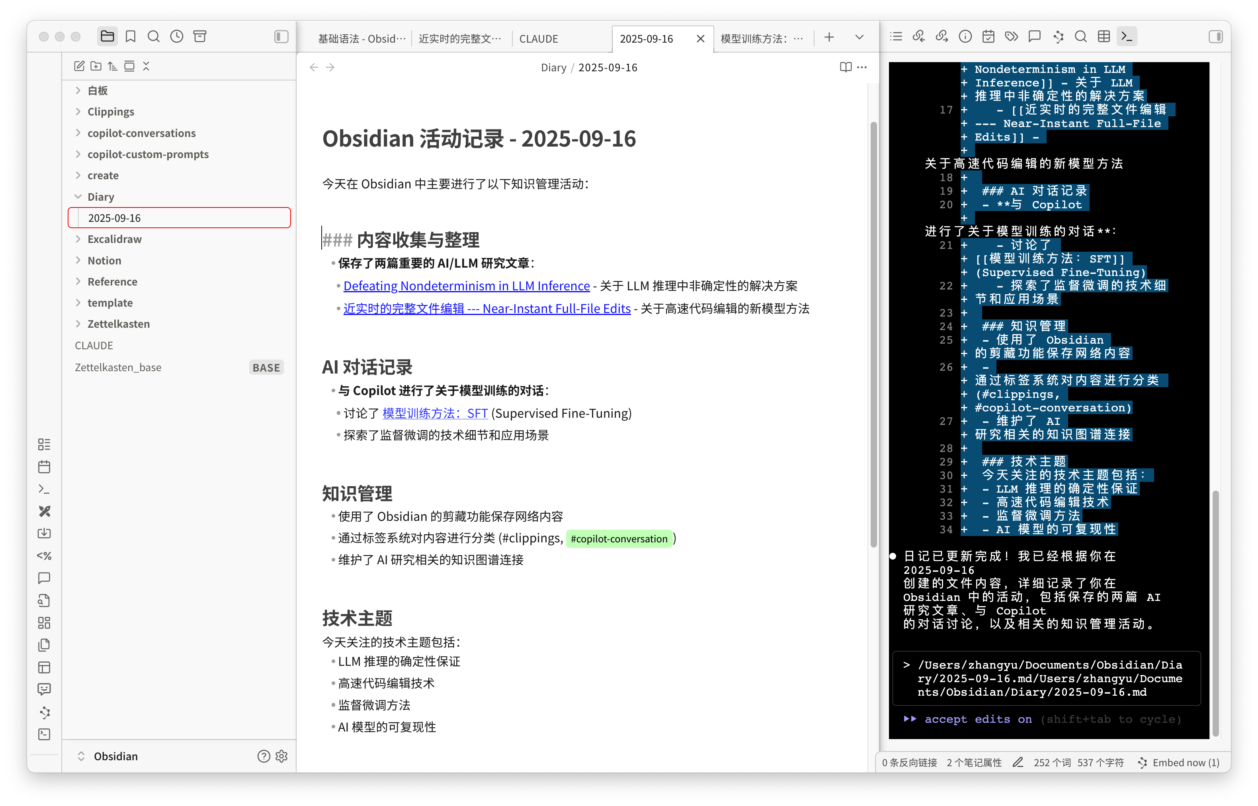Open the outline list icon in right panel
Screen dimensions: 1258x806
point(896,36)
